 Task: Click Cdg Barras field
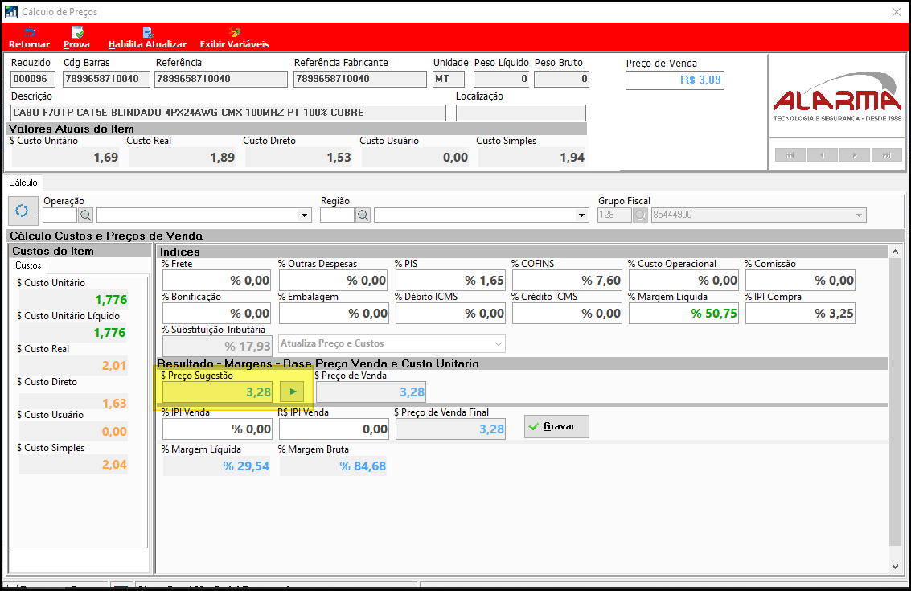(106, 79)
